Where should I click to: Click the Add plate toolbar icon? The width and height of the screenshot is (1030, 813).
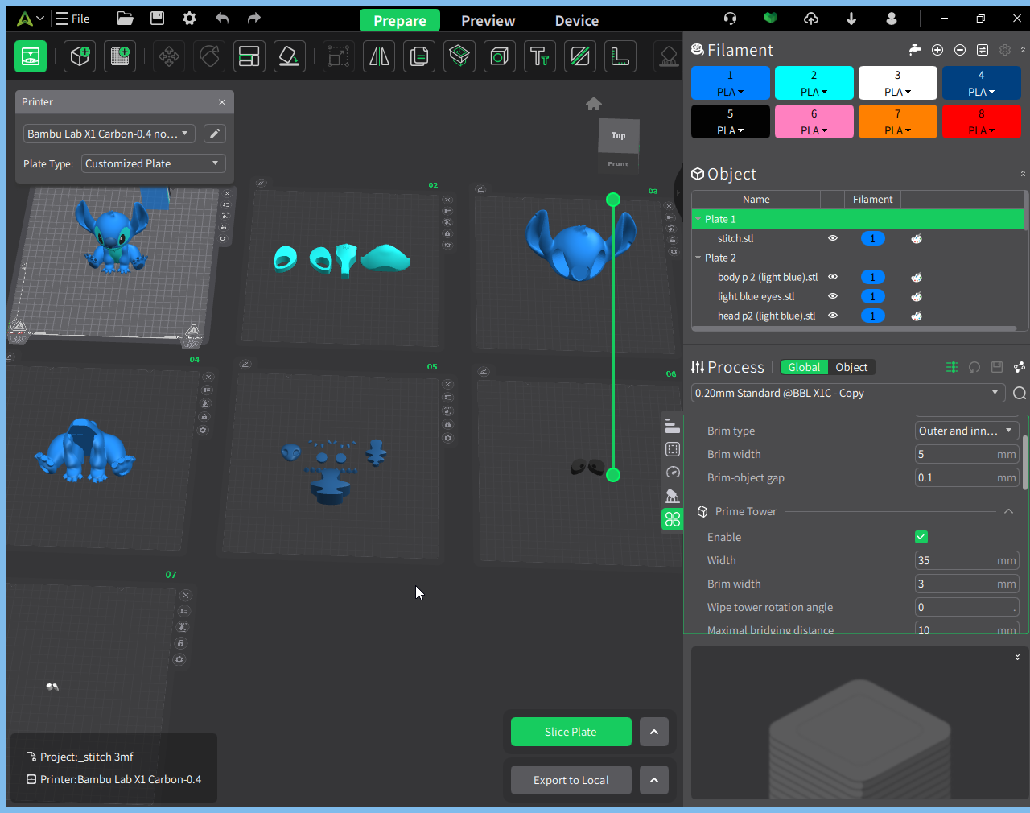[x=120, y=56]
